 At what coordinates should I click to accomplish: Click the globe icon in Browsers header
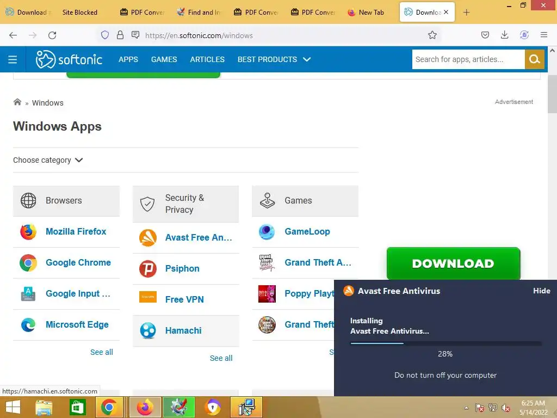coord(28,200)
